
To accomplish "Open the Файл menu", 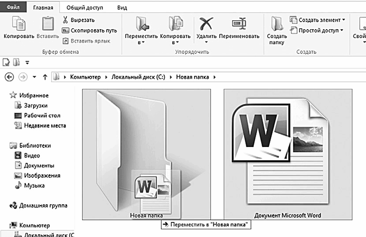I will (x=13, y=7).
